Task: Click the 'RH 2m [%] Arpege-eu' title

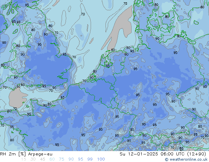Action: pyautogui.click(x=26, y=154)
